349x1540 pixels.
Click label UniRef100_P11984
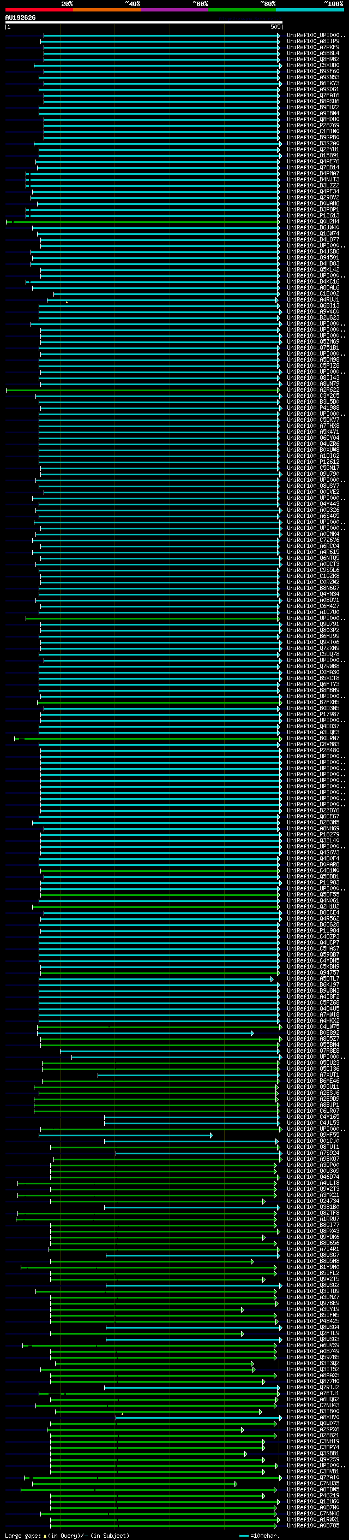click(x=312, y=931)
